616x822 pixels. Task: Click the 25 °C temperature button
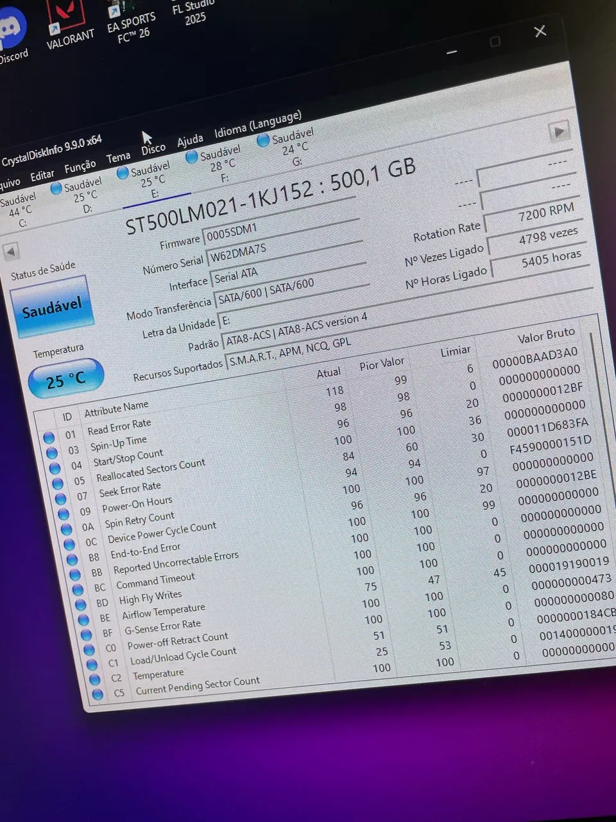click(x=66, y=378)
